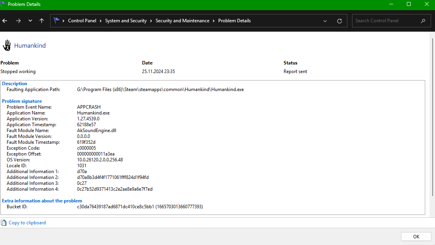This screenshot has width=435, height=245.
Task: Select the Problem Details breadcrumb
Action: pos(234,21)
